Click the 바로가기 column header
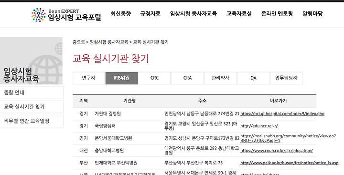The width and height of the screenshot is (344, 175). click(278, 101)
